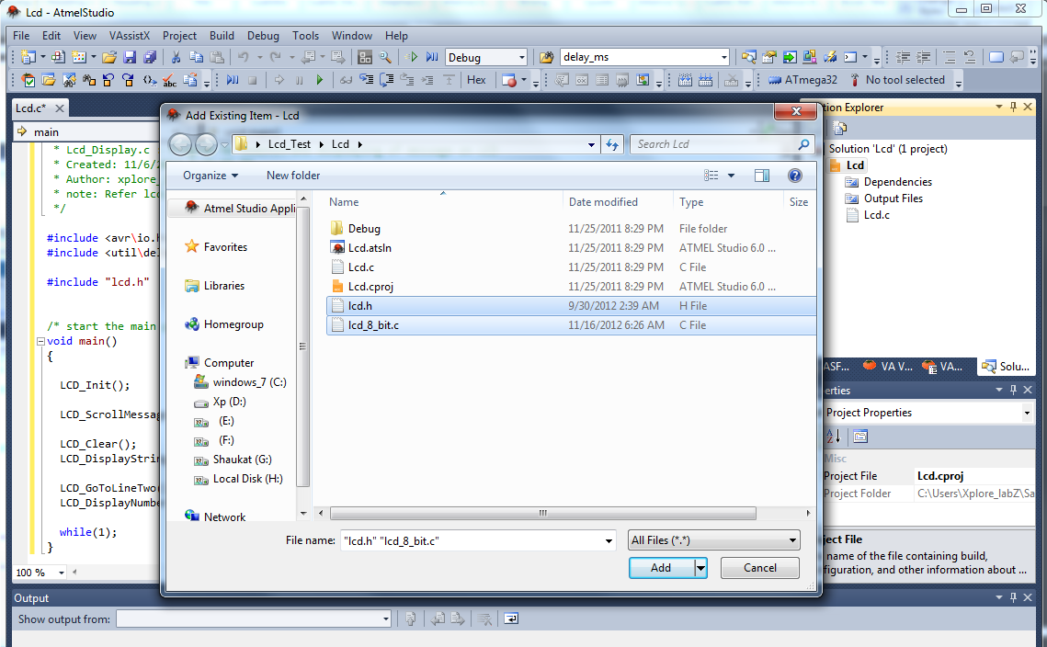Select Dependencies in Solution Explorer
1047x647 pixels.
coord(897,182)
